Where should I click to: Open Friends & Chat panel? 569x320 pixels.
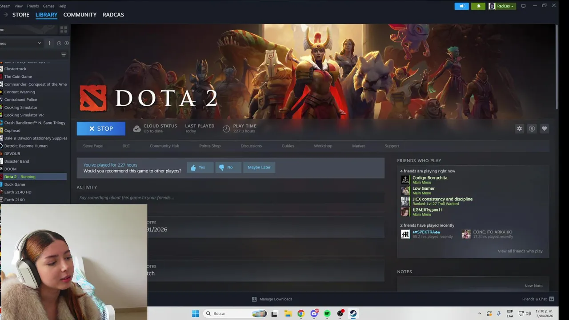pyautogui.click(x=538, y=299)
